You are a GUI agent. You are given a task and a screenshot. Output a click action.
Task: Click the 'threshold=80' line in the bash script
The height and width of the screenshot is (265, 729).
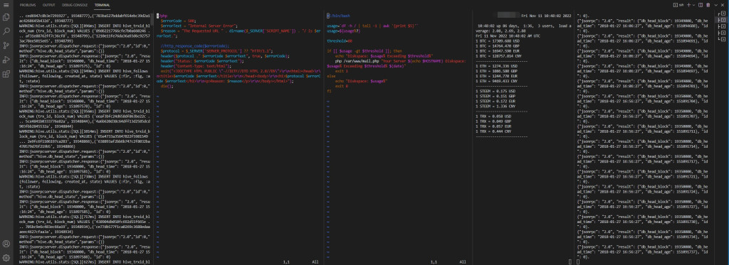pos(340,40)
